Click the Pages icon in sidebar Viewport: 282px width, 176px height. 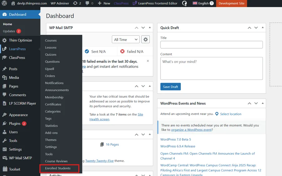(4, 86)
